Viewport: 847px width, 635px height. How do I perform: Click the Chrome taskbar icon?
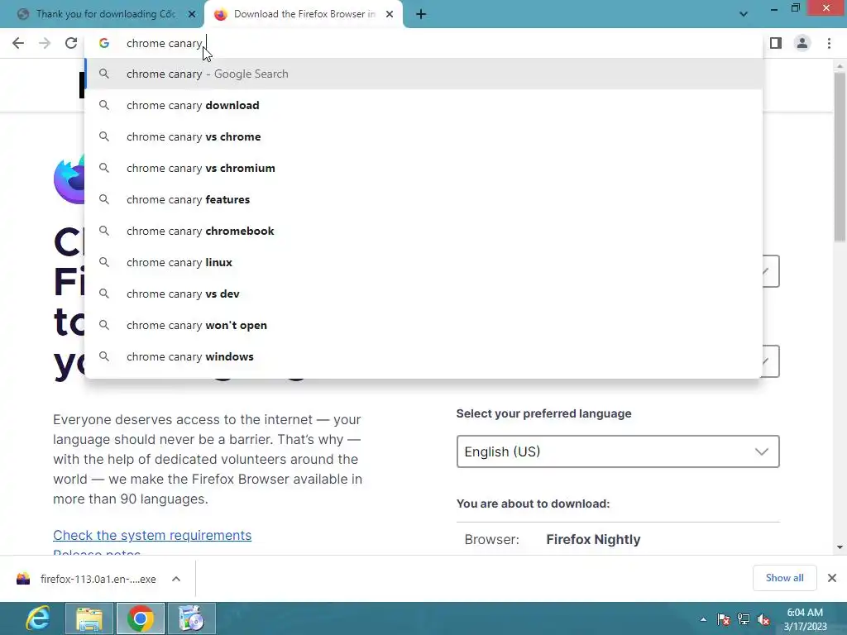(x=140, y=618)
